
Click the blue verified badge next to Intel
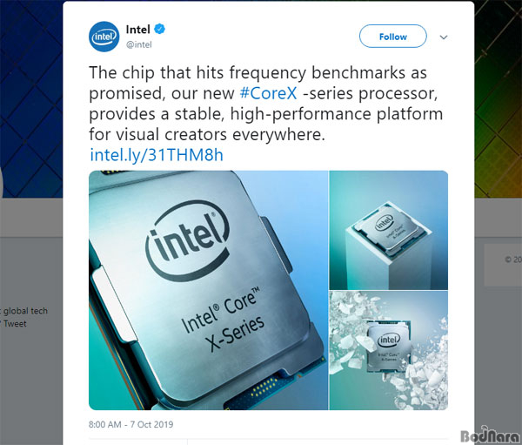[160, 29]
